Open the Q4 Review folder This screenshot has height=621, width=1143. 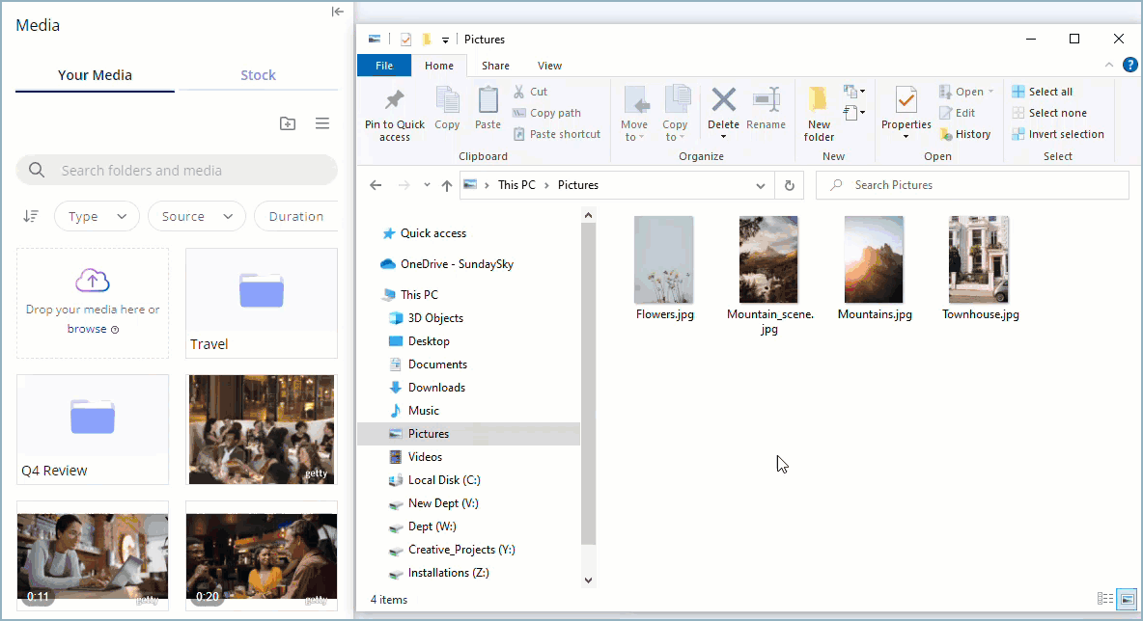point(93,429)
